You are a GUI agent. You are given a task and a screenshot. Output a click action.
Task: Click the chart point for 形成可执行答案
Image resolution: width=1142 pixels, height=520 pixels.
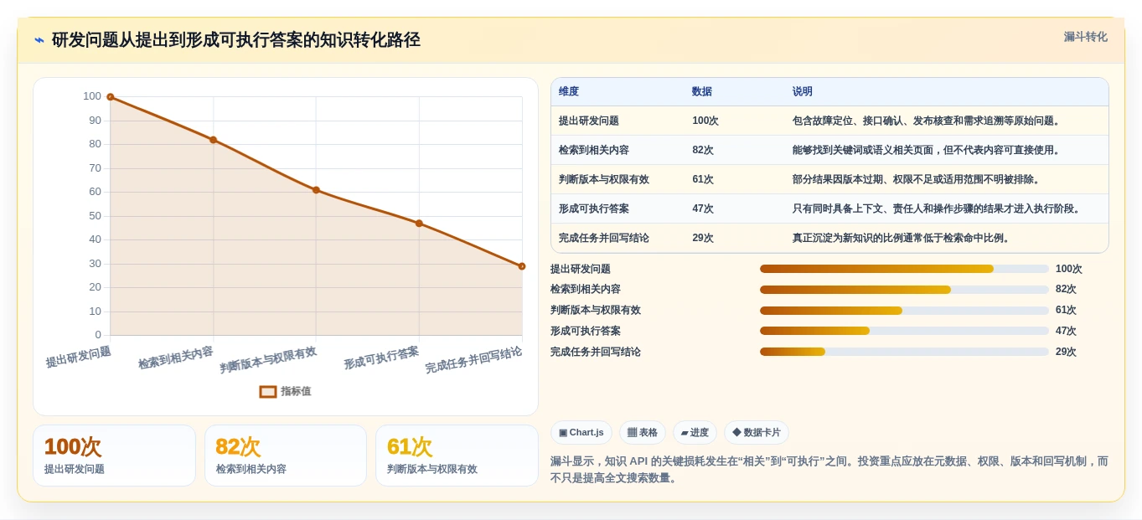tap(419, 224)
